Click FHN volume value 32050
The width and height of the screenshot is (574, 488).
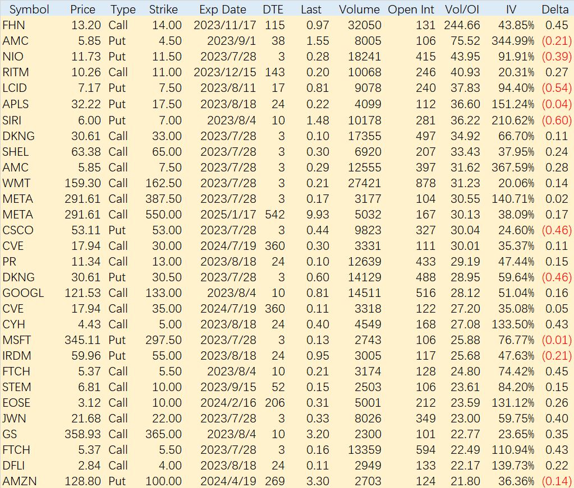coord(365,25)
